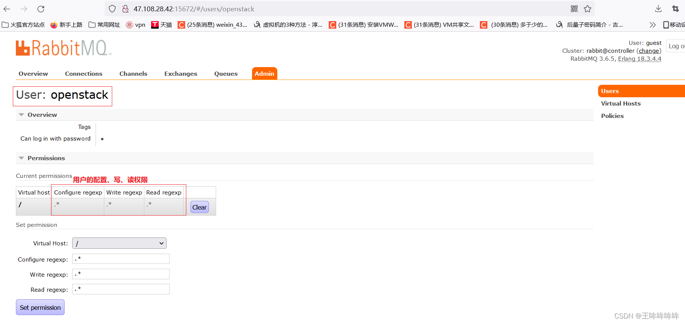This screenshot has height=323, width=685.
Task: Click the Log out button
Action: [676, 46]
